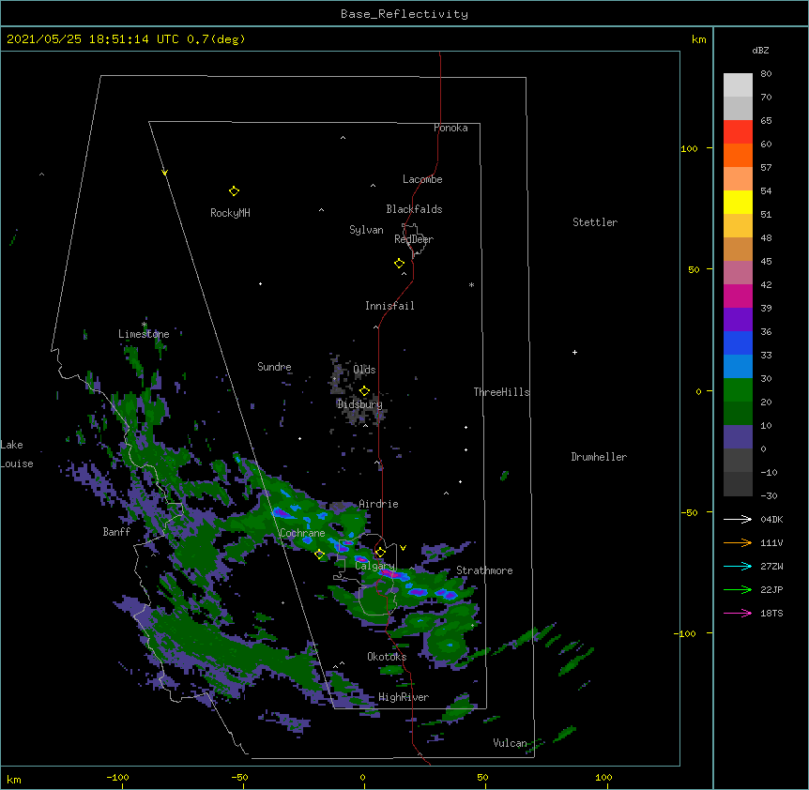Click the Airdrie label

(x=378, y=504)
